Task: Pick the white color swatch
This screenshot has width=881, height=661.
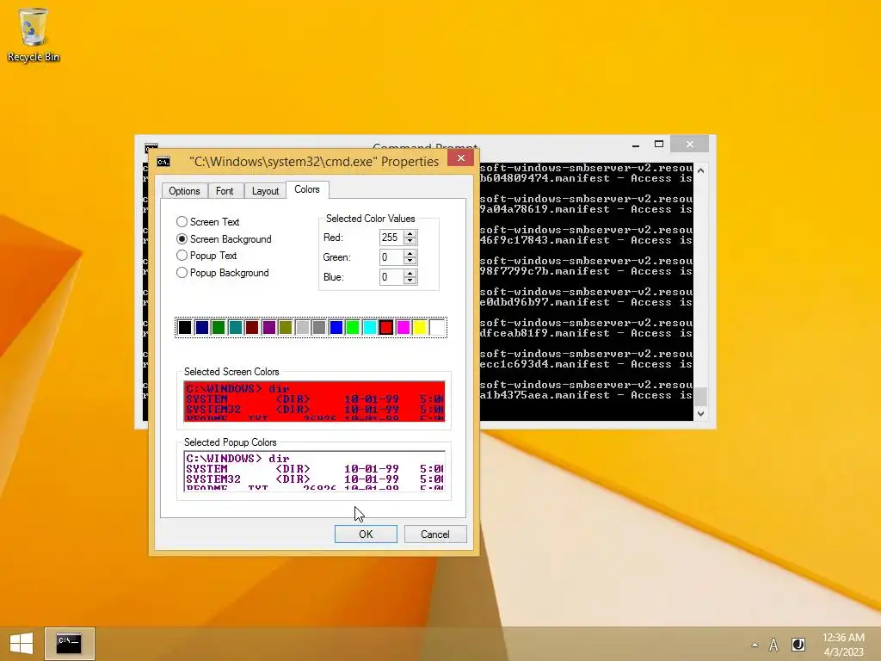Action: point(437,328)
